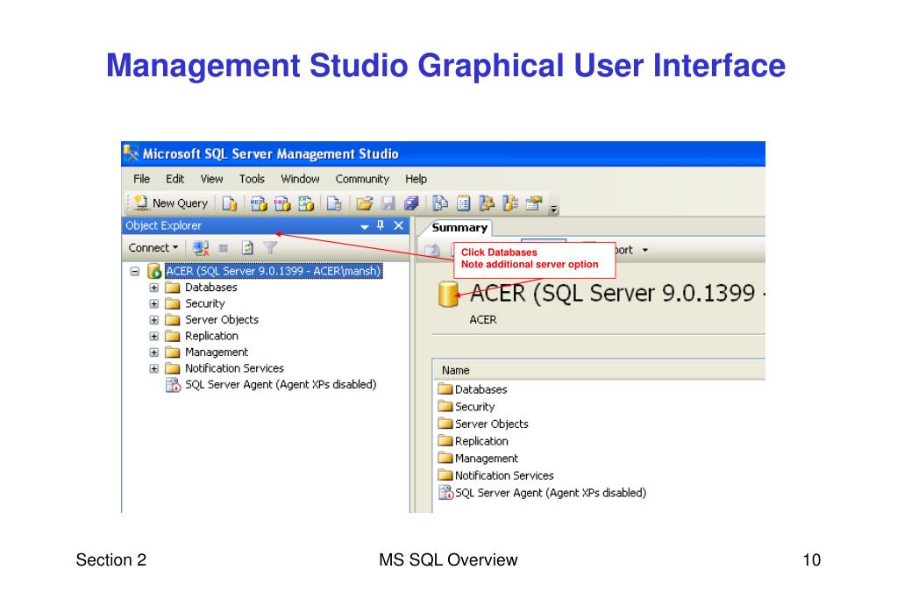Open the Properties Window toolbar icon
The image size is (897, 598).
tap(534, 203)
